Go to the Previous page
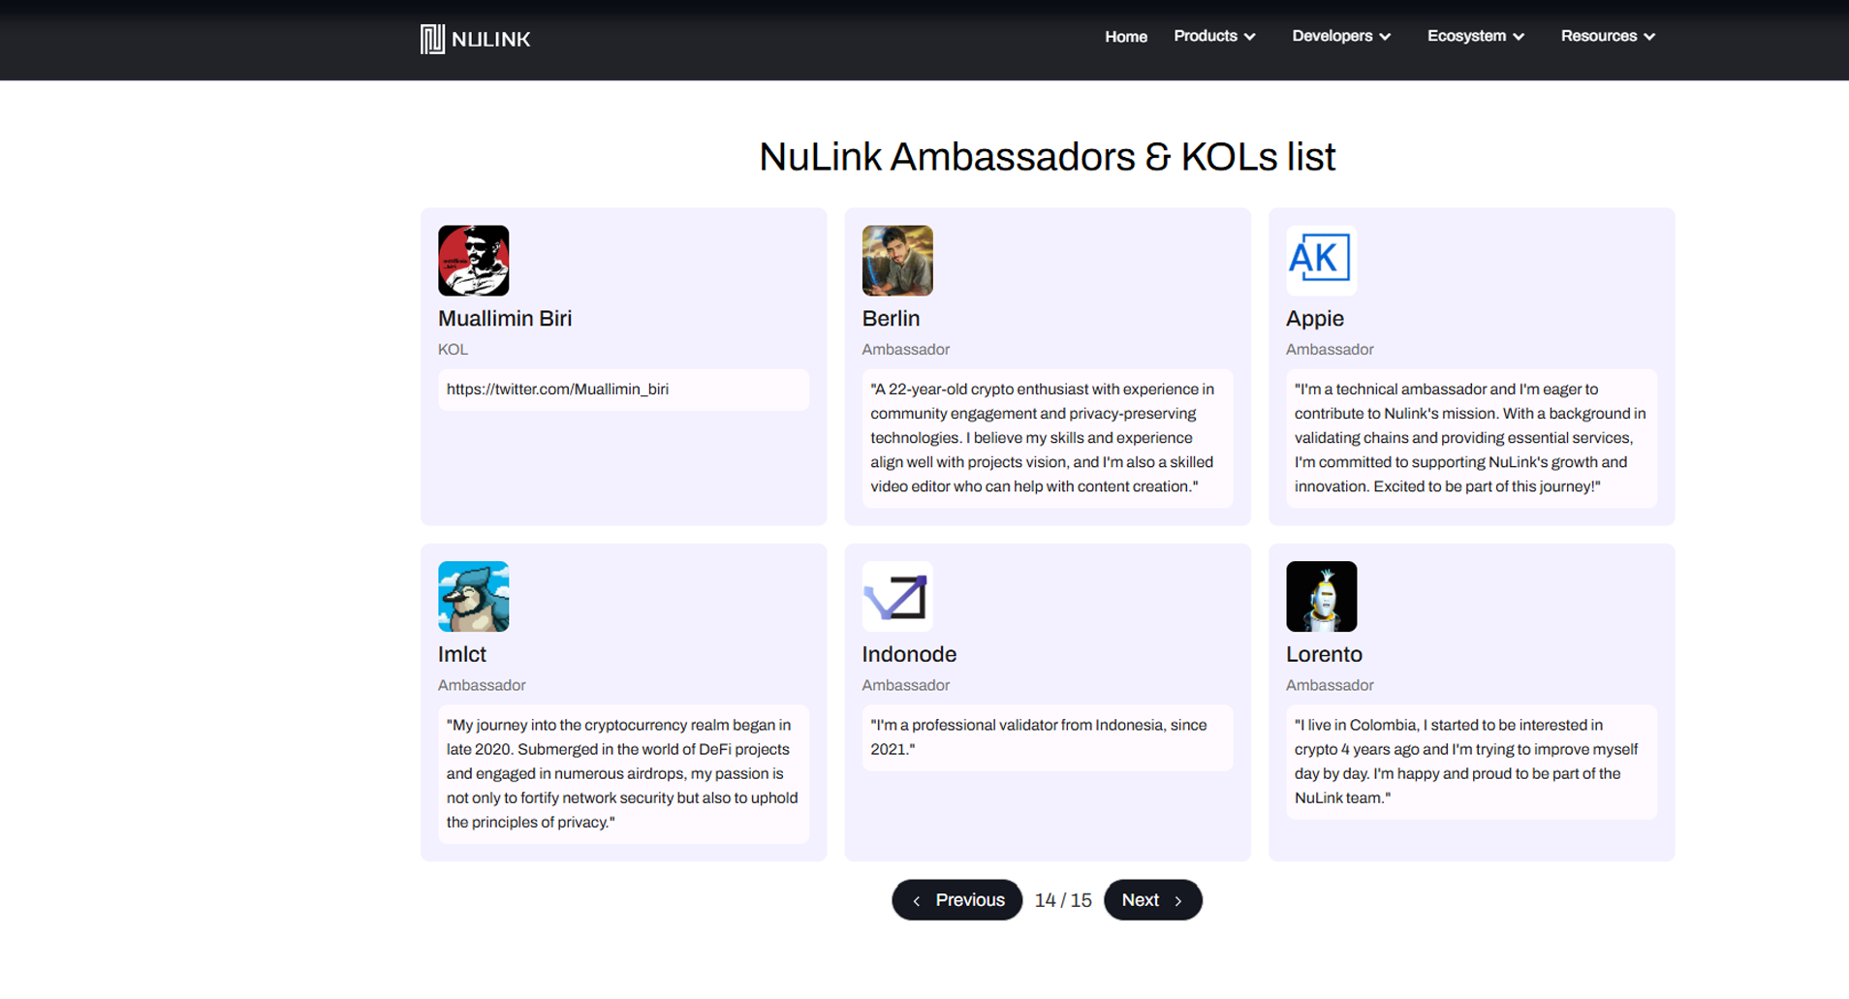1849x999 pixels. 956,900
